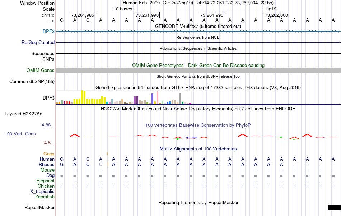The image size is (341, 216).
Task: Click Short Genetic Variants from dbSNP title
Action: coord(198,76)
